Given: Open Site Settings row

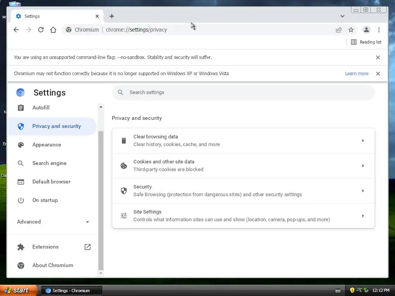Looking at the screenshot, I should pyautogui.click(x=243, y=216).
